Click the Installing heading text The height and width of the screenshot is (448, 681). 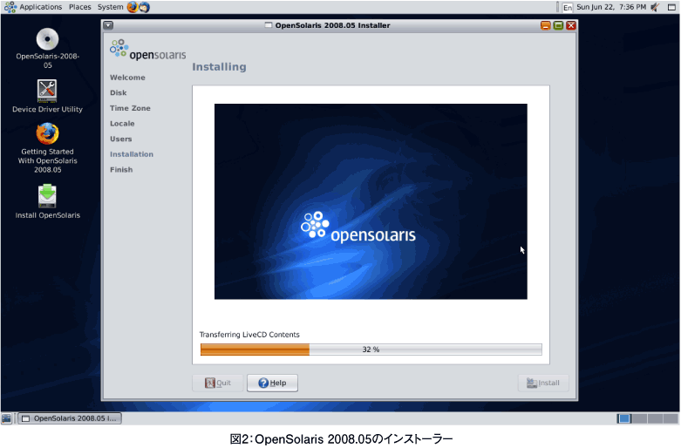coord(219,67)
